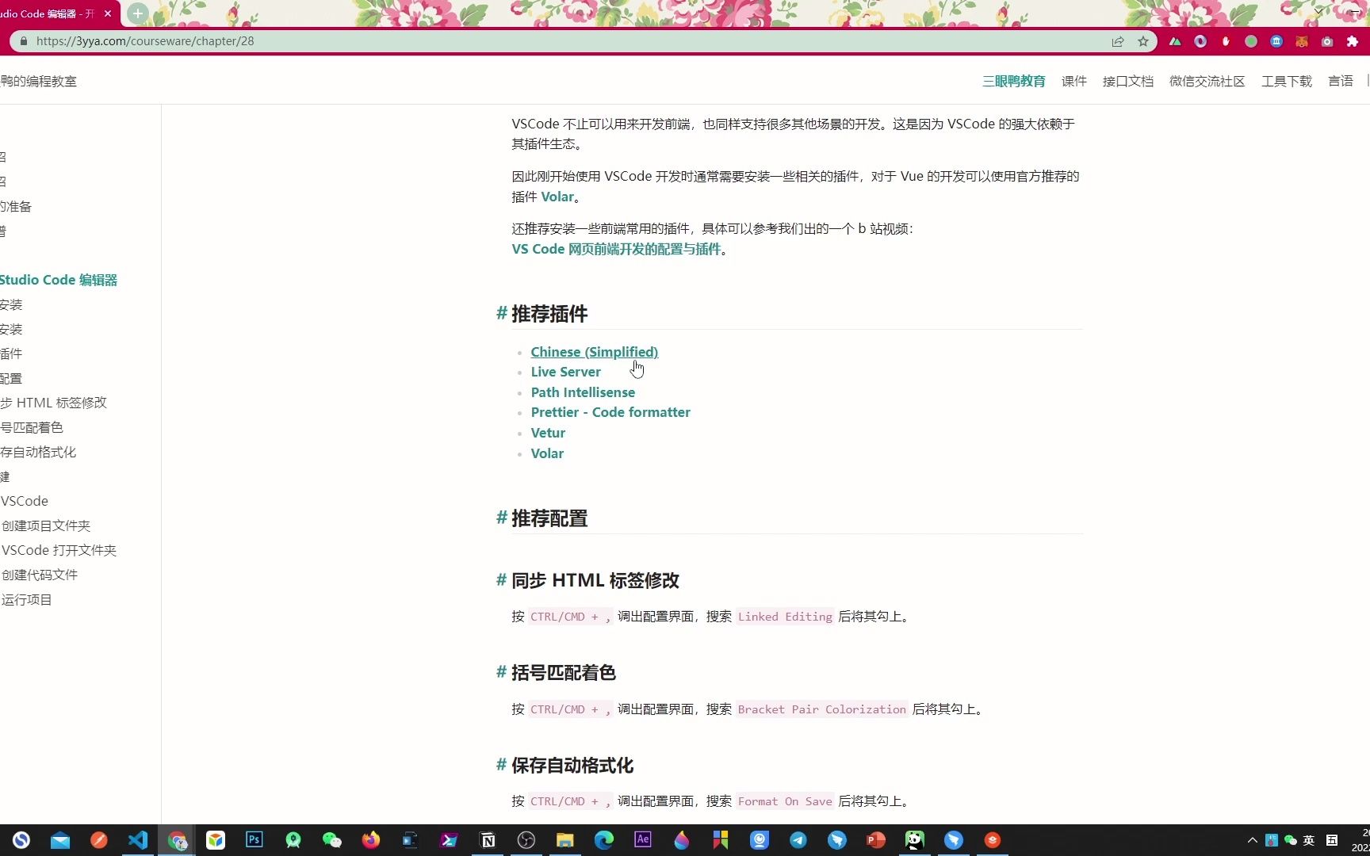Open Firefox from the taskbar
Image resolution: width=1370 pixels, height=856 pixels.
371,840
